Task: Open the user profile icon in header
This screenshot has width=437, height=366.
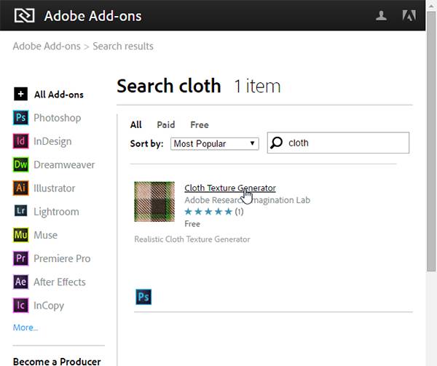Action: [x=381, y=15]
